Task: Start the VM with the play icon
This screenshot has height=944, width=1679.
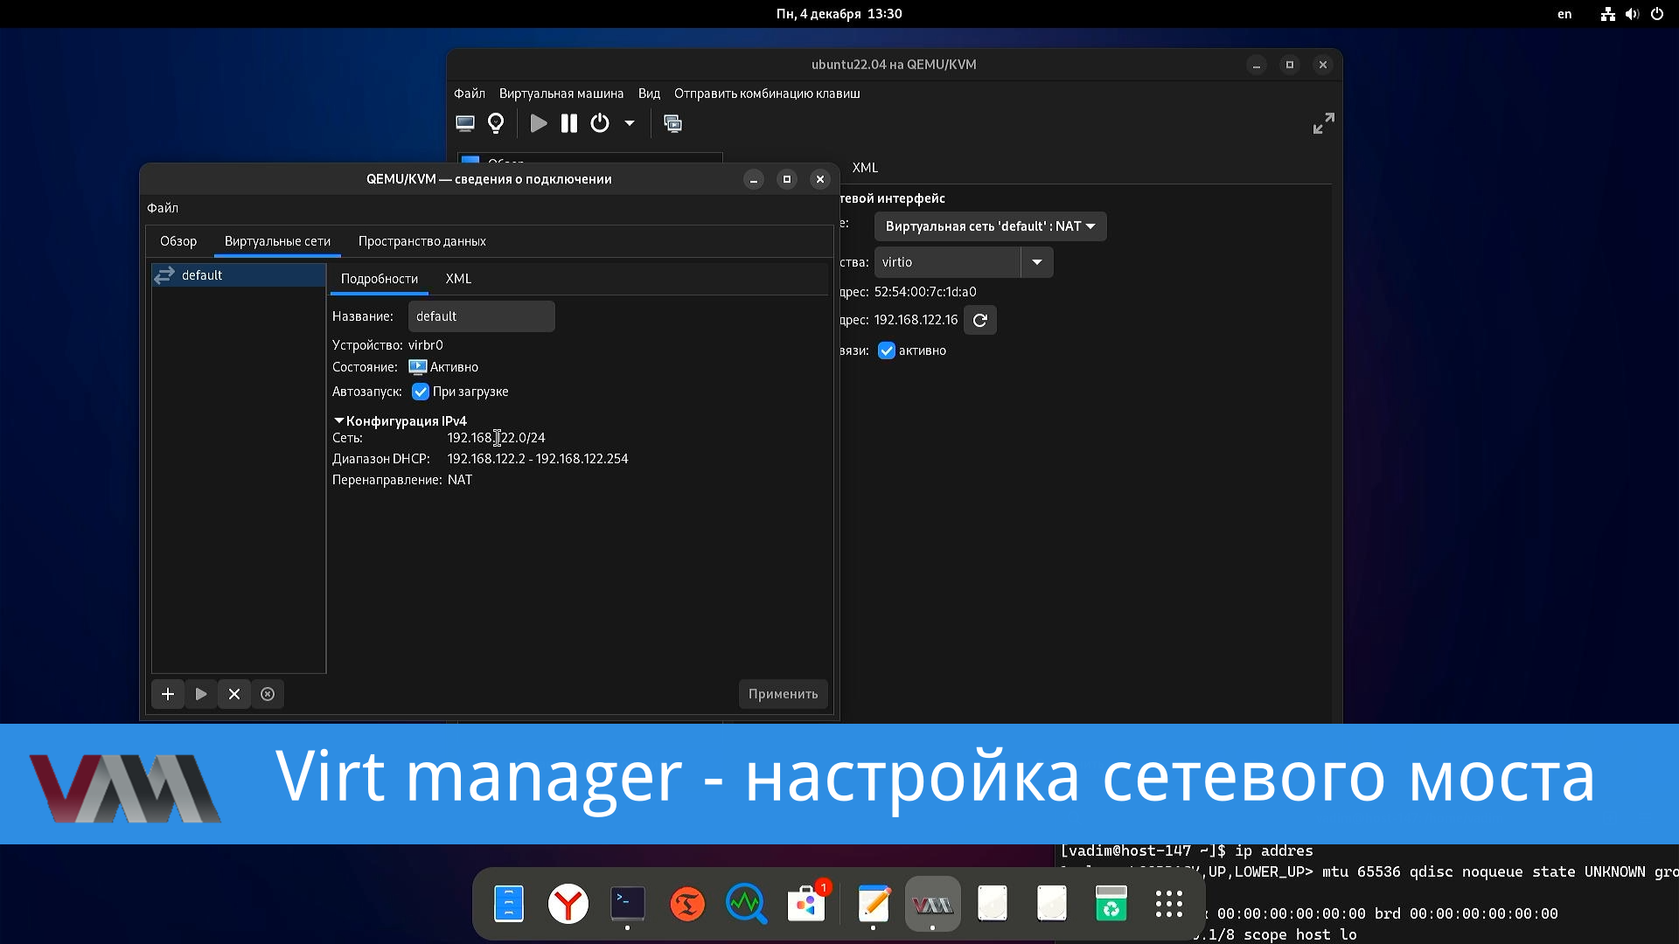Action: click(539, 123)
